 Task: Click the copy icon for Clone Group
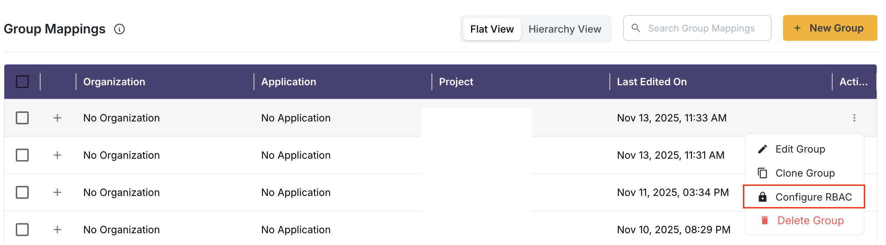click(763, 173)
